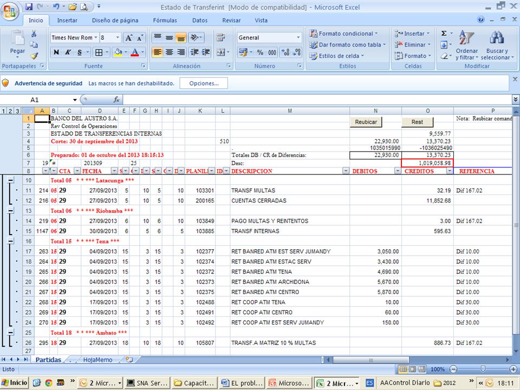Open the CREDITOS column filter dropdown

click(x=450, y=171)
